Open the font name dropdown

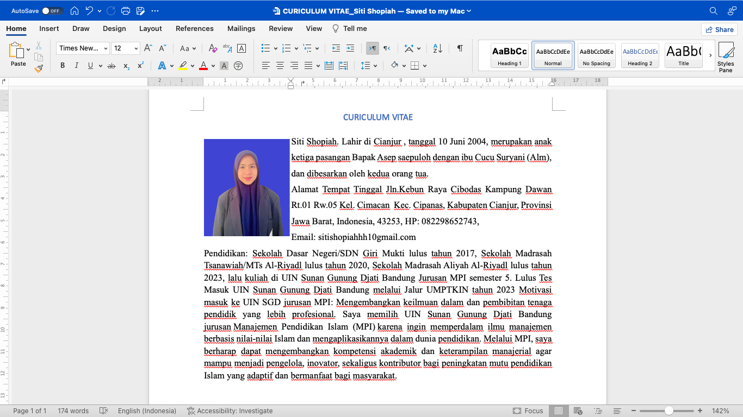[106, 48]
